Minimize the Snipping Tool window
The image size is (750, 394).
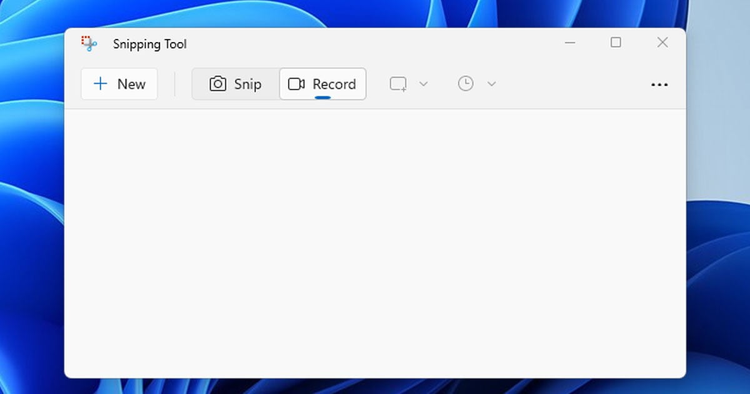pyautogui.click(x=570, y=43)
